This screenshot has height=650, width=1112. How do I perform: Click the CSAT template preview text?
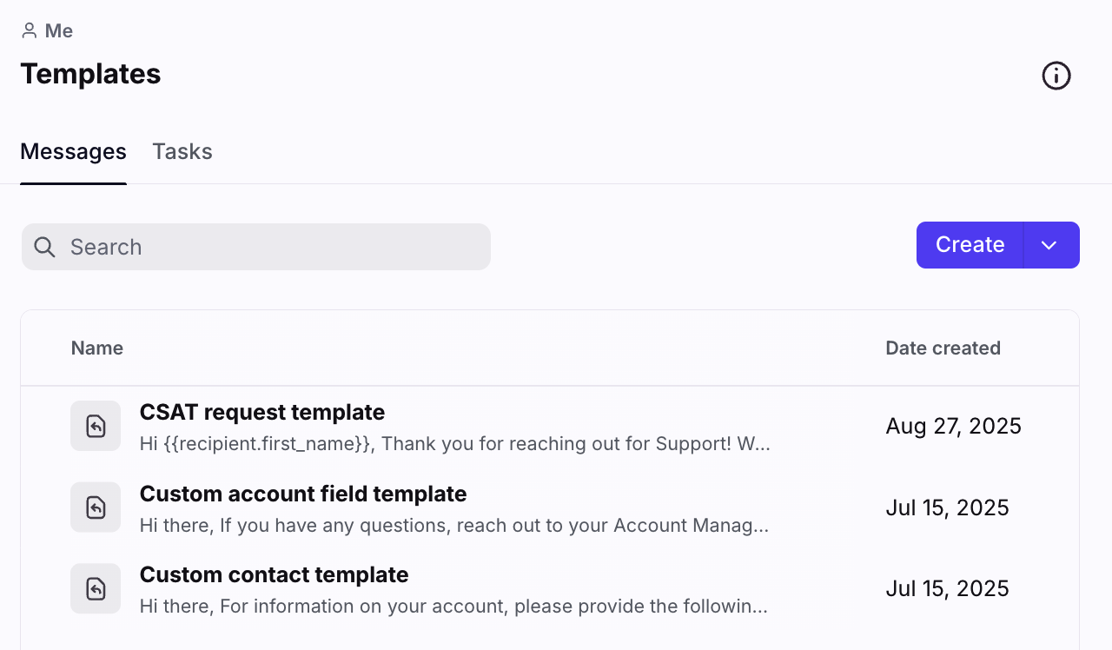(454, 444)
